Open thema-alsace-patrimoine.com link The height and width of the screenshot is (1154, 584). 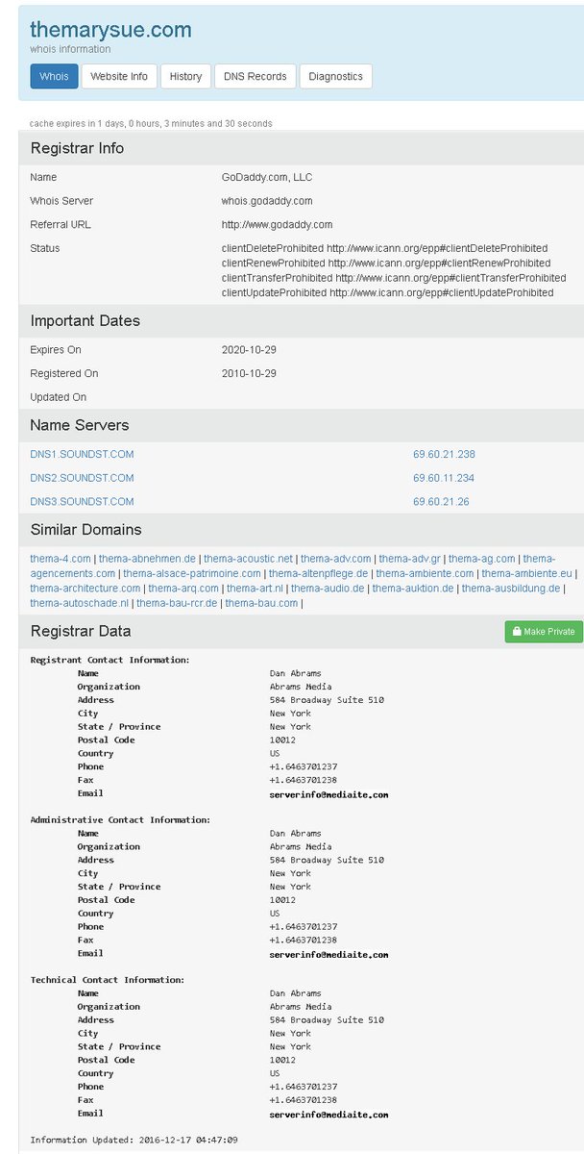pos(192,573)
